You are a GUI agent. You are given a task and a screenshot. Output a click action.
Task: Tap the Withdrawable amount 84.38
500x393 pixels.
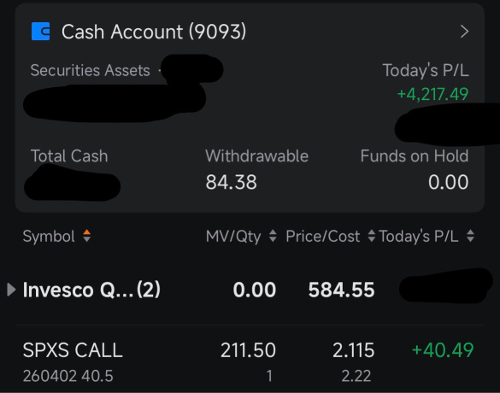pos(231,182)
